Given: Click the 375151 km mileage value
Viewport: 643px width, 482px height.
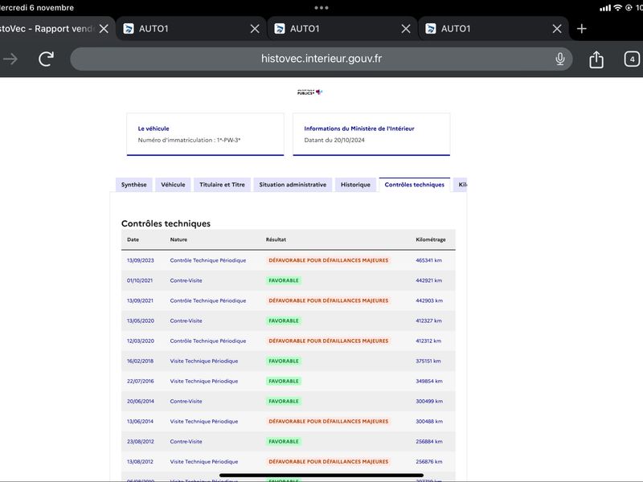Looking at the screenshot, I should point(428,361).
